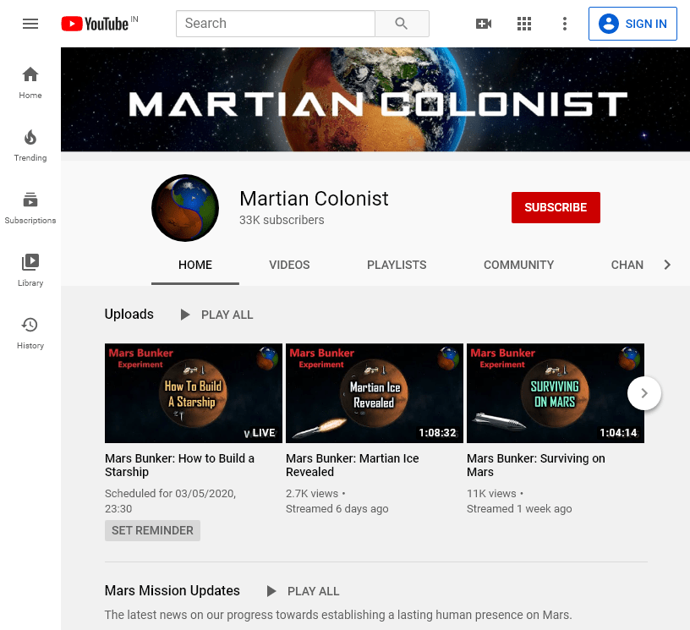Click the '2.7K views' text
This screenshot has height=630, width=690.
pos(312,494)
